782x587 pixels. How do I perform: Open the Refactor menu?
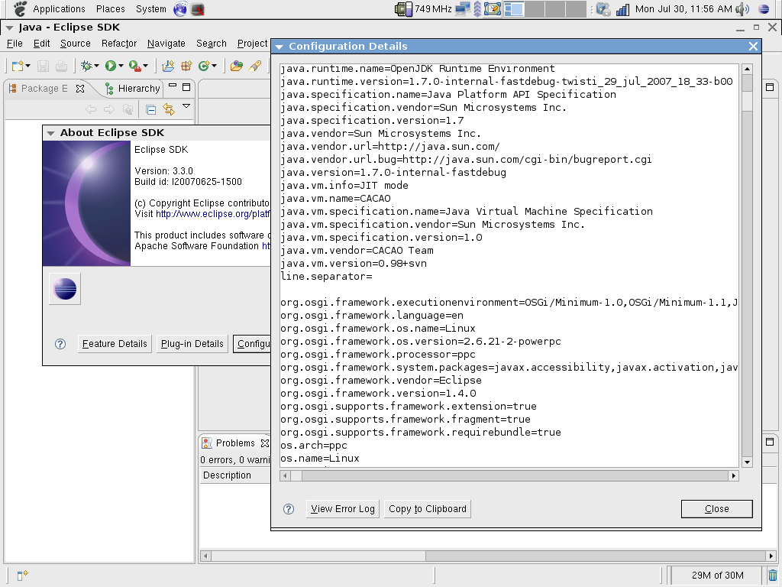pos(119,44)
